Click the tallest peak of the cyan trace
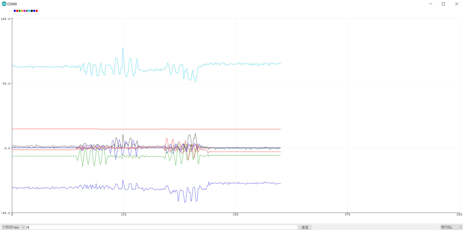Image resolution: width=463 pixels, height=230 pixels. (x=123, y=49)
